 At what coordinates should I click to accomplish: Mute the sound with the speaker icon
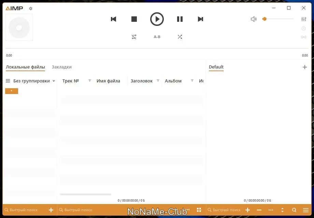click(x=254, y=19)
